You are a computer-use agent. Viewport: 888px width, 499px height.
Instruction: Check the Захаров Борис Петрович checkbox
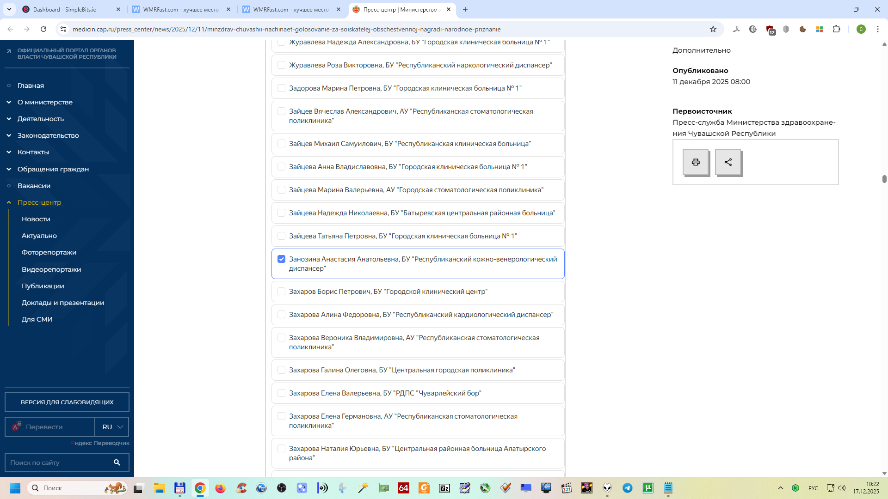click(x=281, y=292)
